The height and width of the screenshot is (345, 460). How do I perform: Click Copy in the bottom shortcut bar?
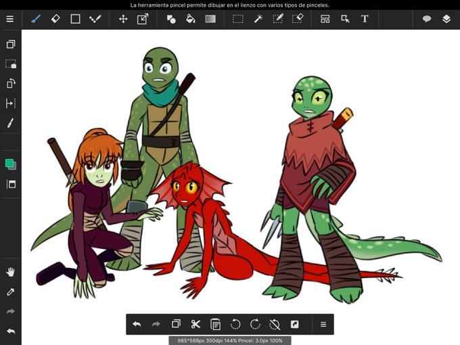tap(176, 324)
